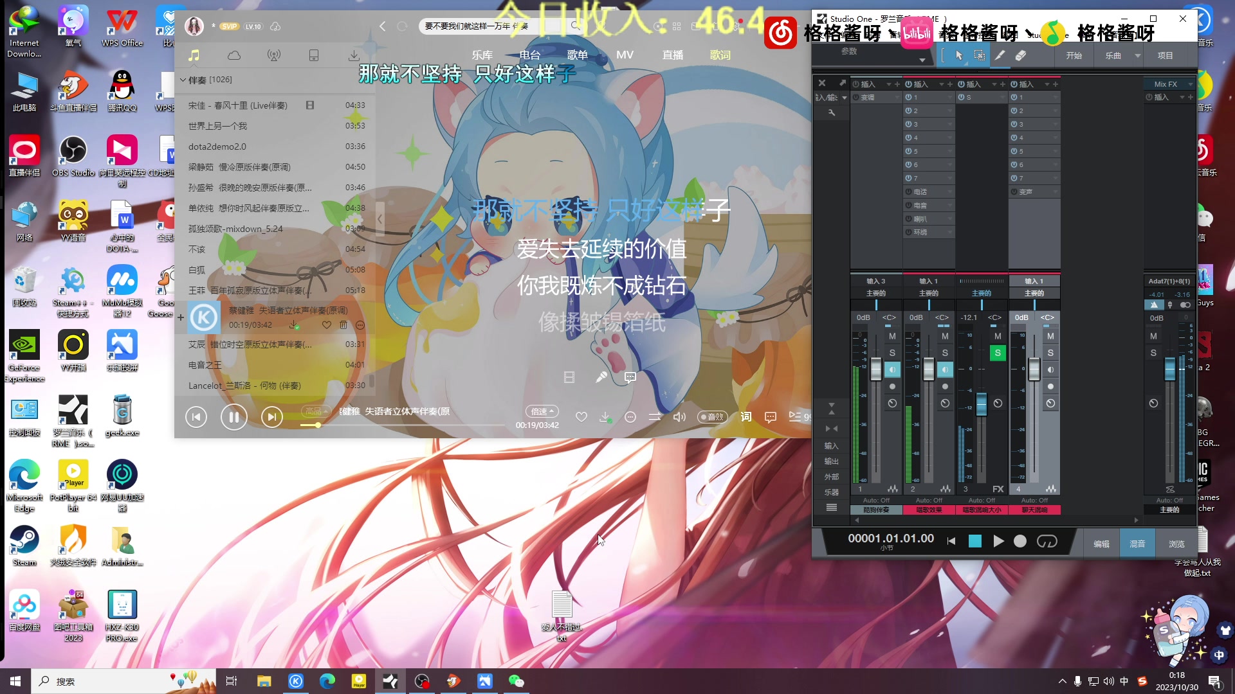Open the 浏览 browse view button
The height and width of the screenshot is (694, 1235).
1176,544
